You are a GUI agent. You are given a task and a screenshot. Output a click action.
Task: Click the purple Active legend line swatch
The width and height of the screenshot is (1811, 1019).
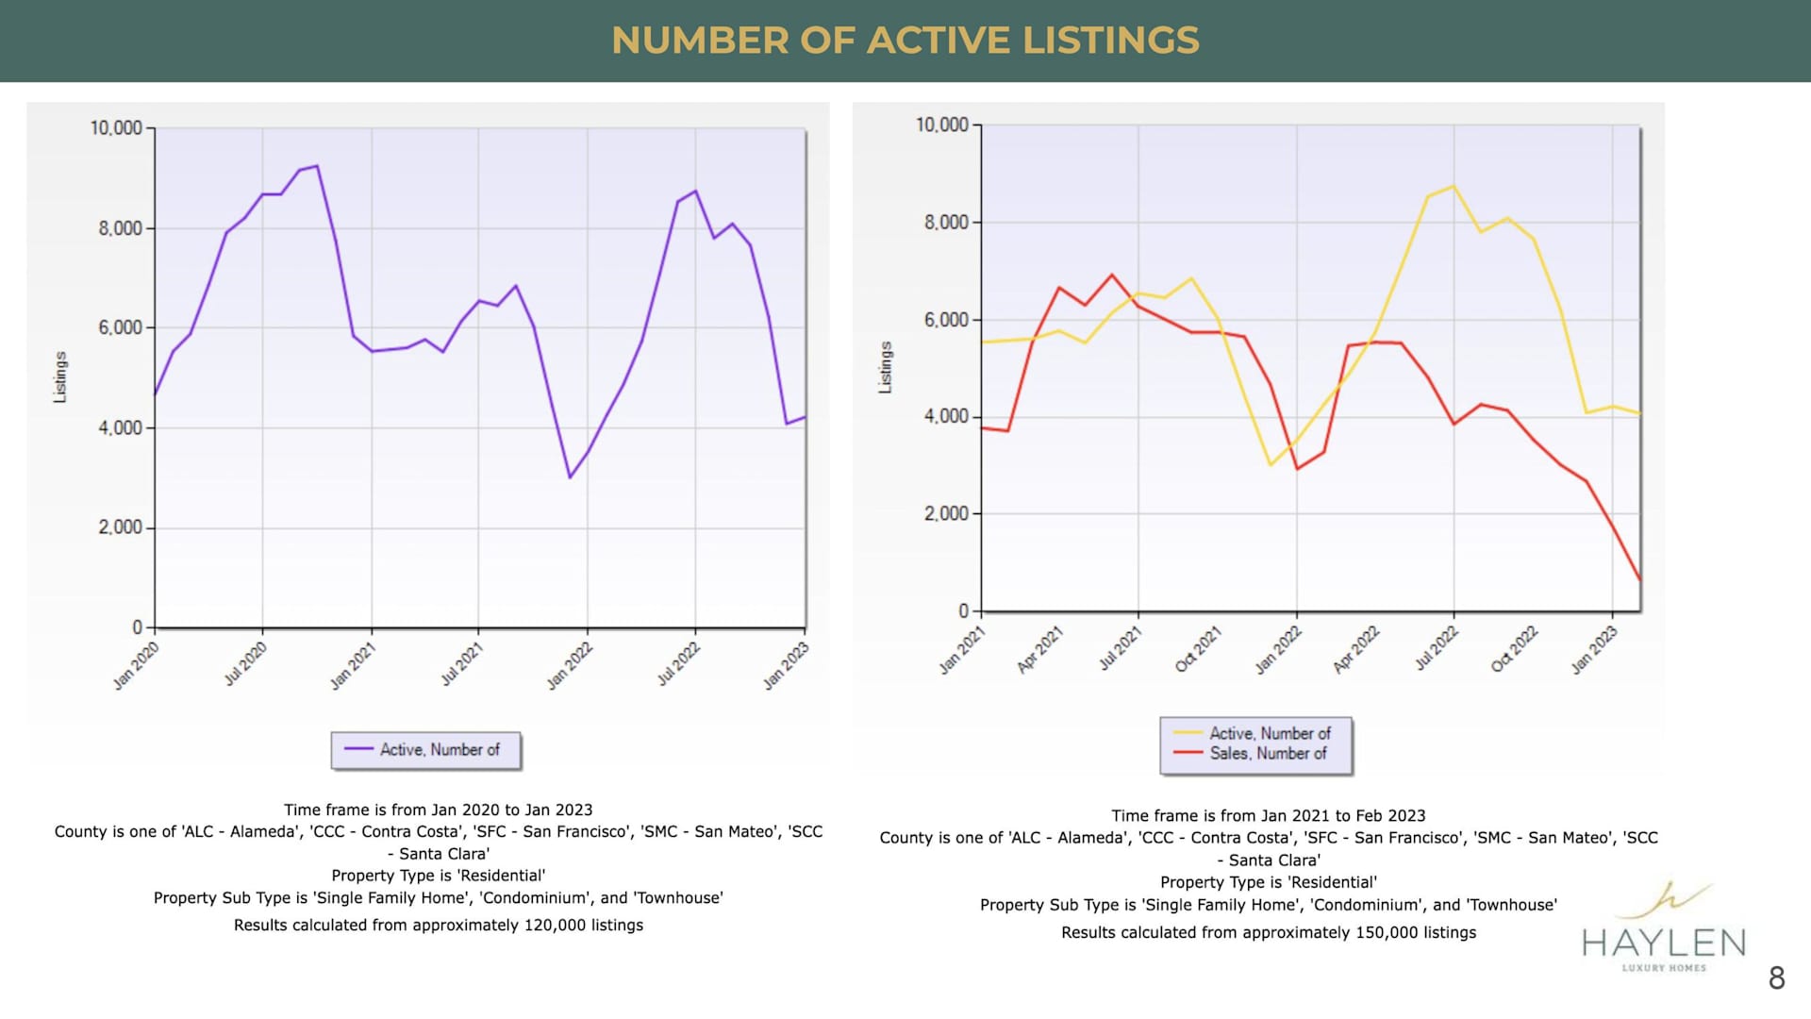click(x=358, y=749)
